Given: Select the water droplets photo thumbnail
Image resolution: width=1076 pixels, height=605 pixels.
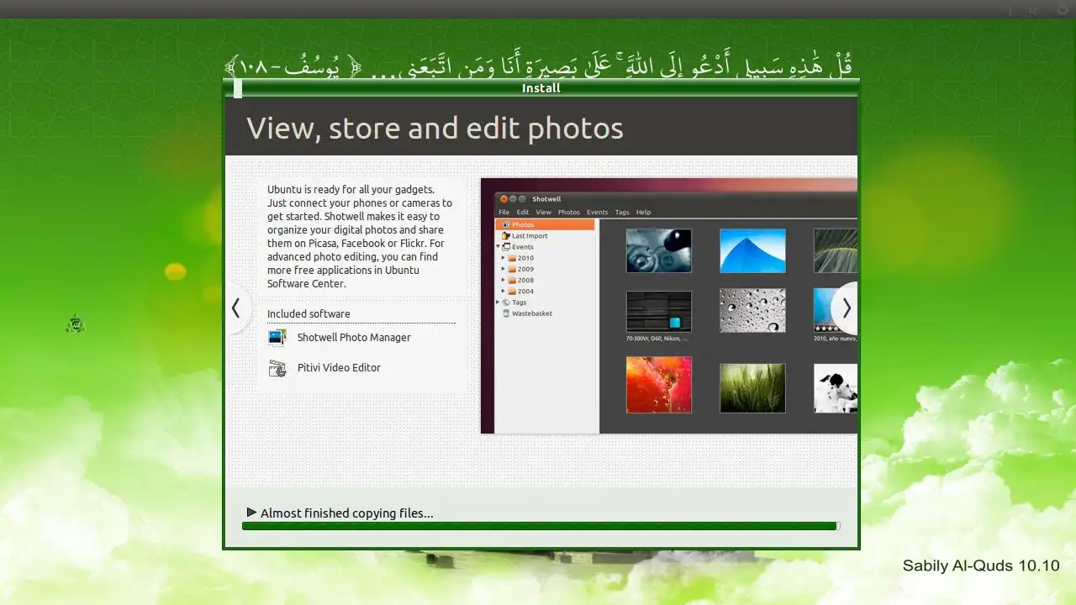Looking at the screenshot, I should point(752,311).
